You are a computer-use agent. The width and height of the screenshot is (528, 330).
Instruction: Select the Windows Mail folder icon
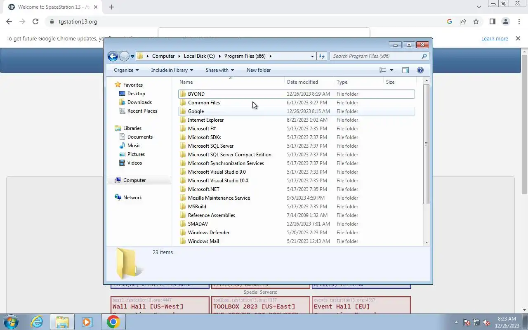point(183,241)
